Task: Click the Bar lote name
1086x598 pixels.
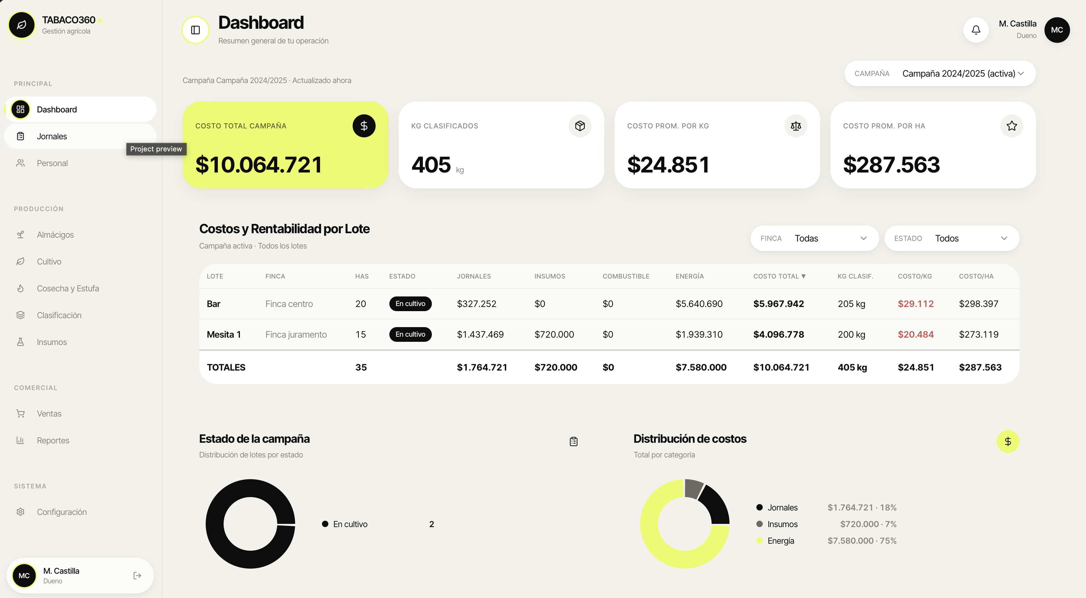Action: (x=213, y=304)
